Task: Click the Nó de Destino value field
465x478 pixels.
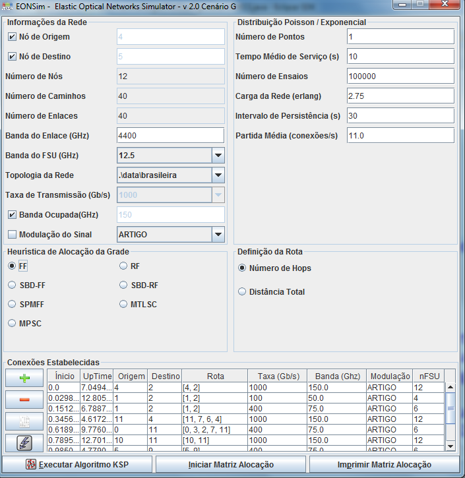Action: [170, 57]
